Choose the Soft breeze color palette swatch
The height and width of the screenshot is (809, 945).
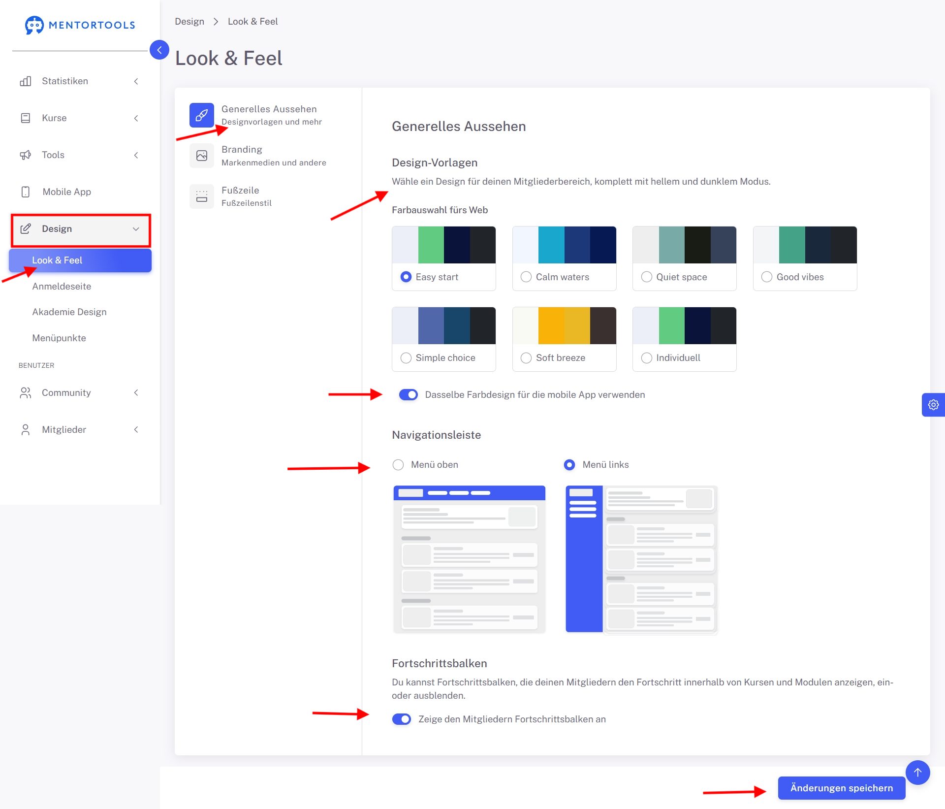(x=564, y=326)
